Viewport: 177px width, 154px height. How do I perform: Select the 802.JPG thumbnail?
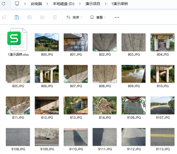pos(105,42)
